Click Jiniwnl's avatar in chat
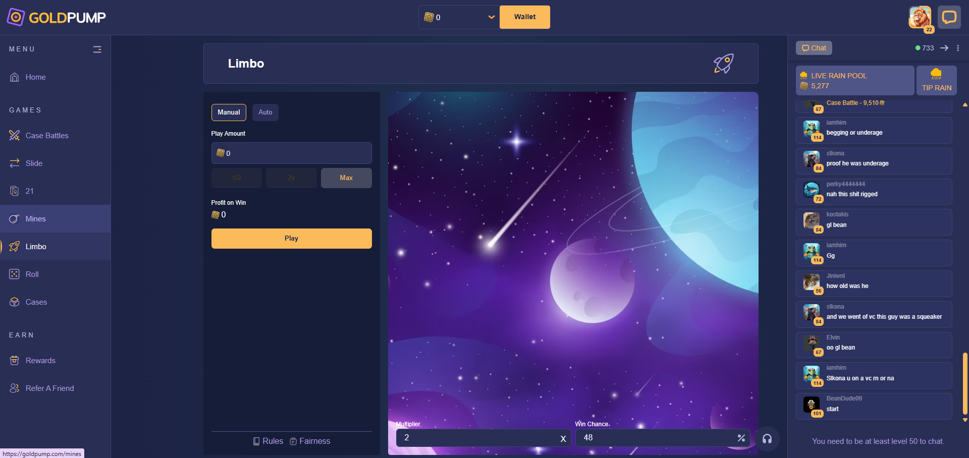969x458 pixels. click(812, 282)
